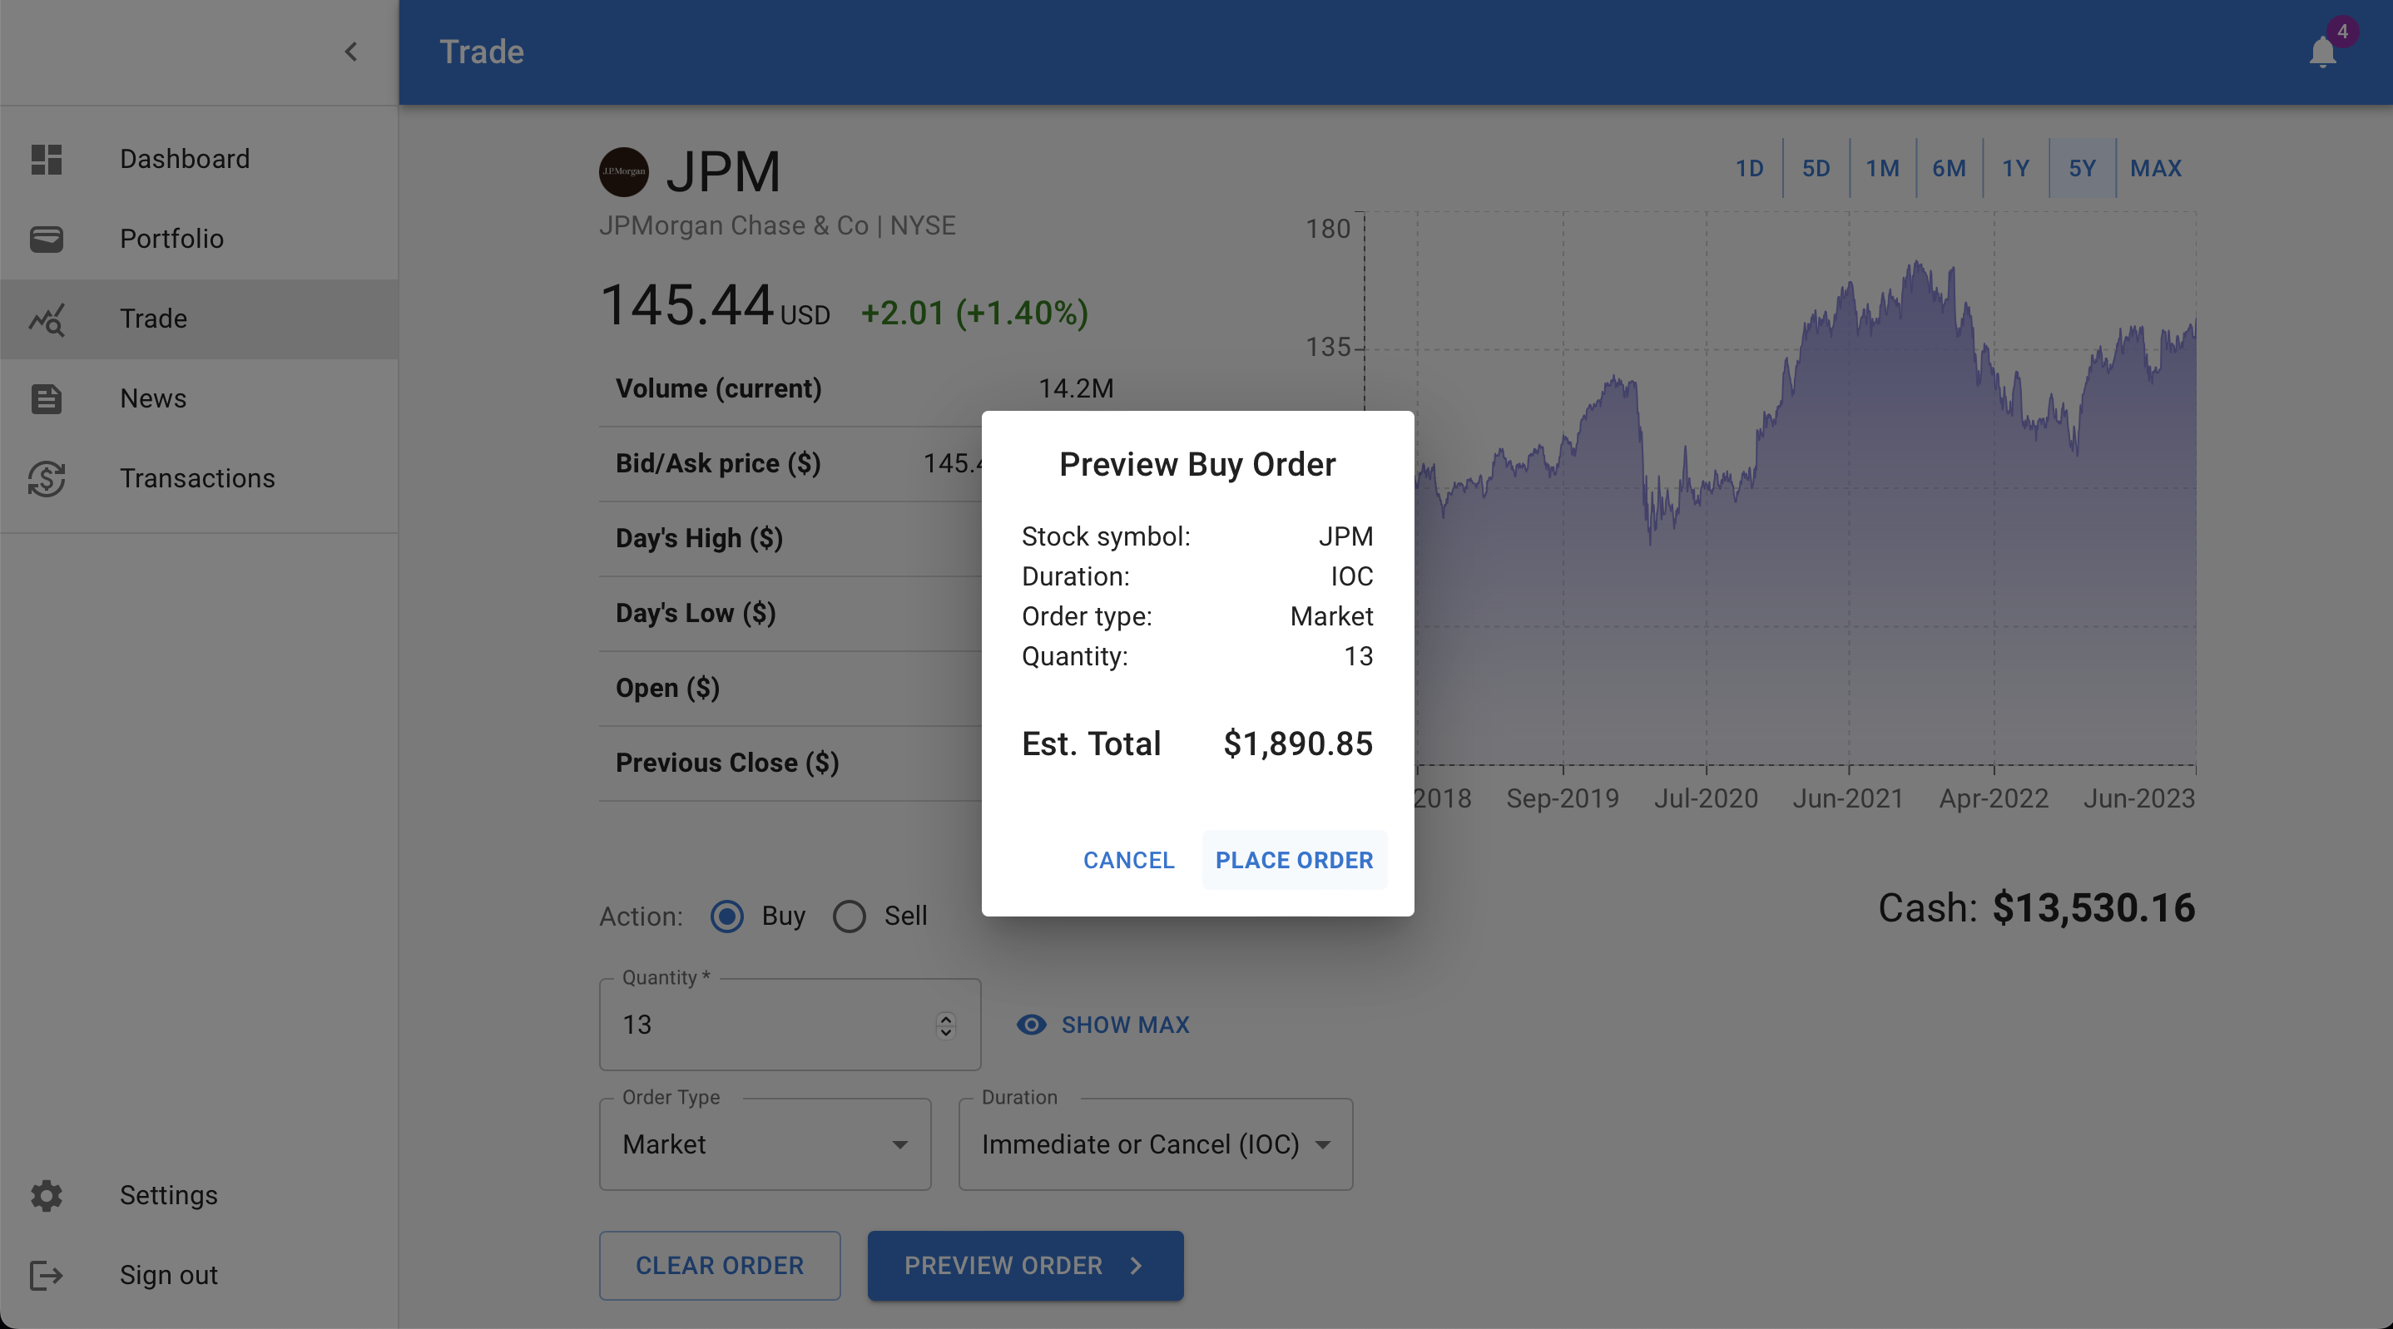Toggle SHOW MAX eye icon
Viewport: 2393px width, 1329px height.
pyautogui.click(x=1031, y=1025)
